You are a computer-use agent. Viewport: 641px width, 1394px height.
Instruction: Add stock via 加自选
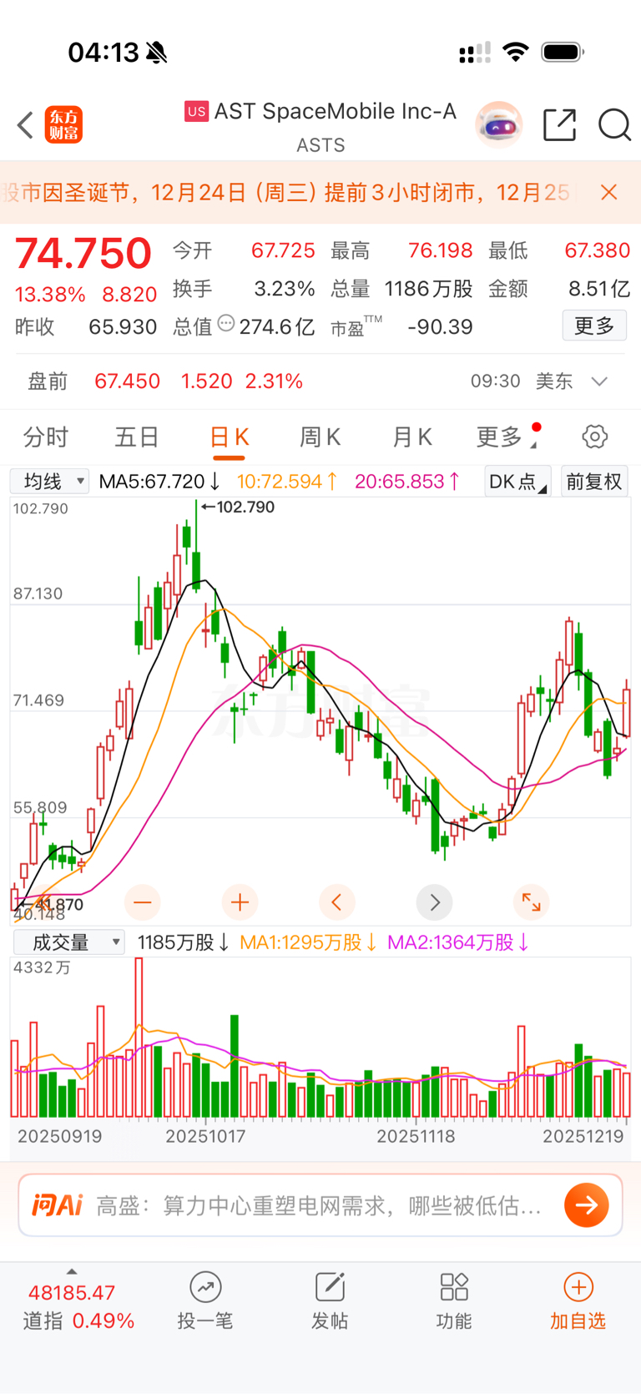(x=578, y=1301)
